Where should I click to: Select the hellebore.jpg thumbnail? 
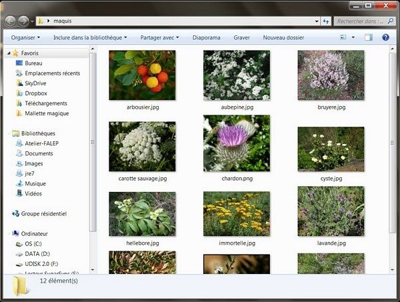click(142, 214)
